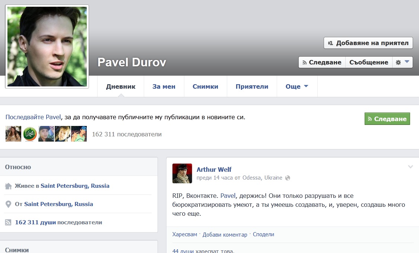Screen dimensions: 419x253
Task: Expand the post options chevron
Action: coord(410,167)
